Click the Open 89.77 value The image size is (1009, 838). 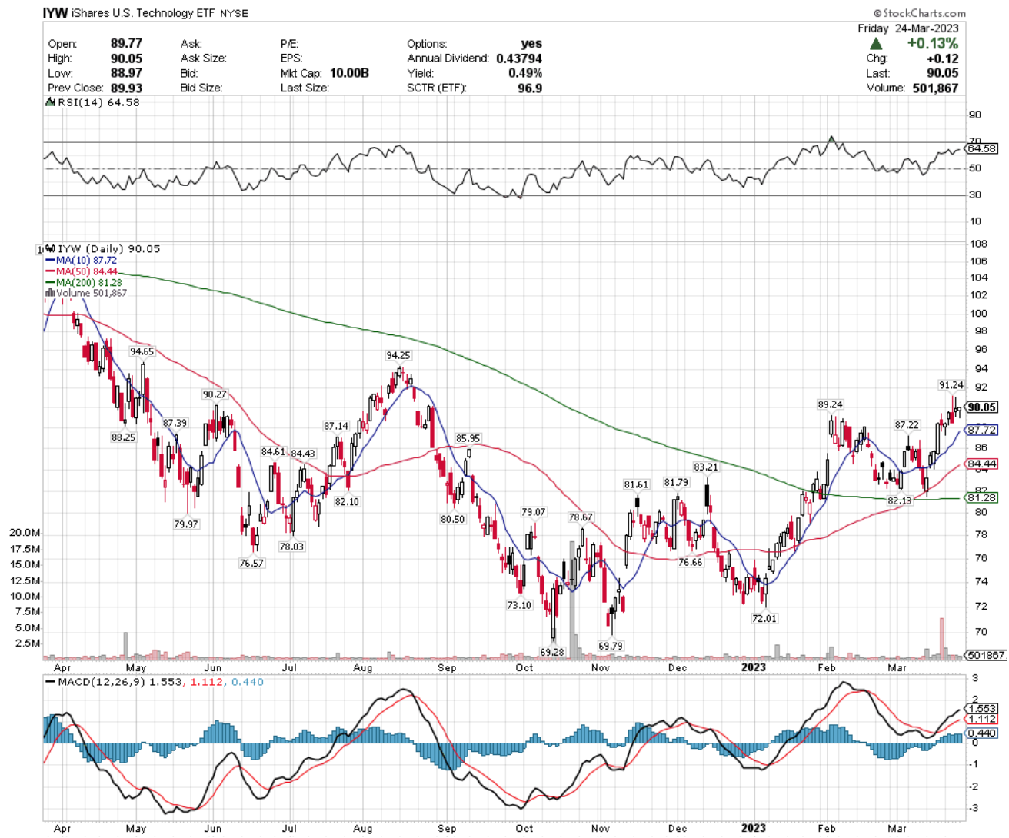pos(127,44)
